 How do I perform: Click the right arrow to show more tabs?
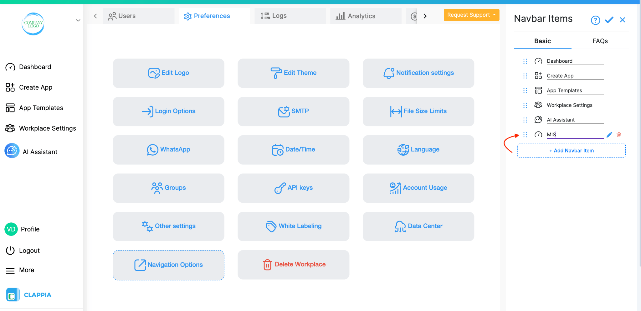(425, 16)
